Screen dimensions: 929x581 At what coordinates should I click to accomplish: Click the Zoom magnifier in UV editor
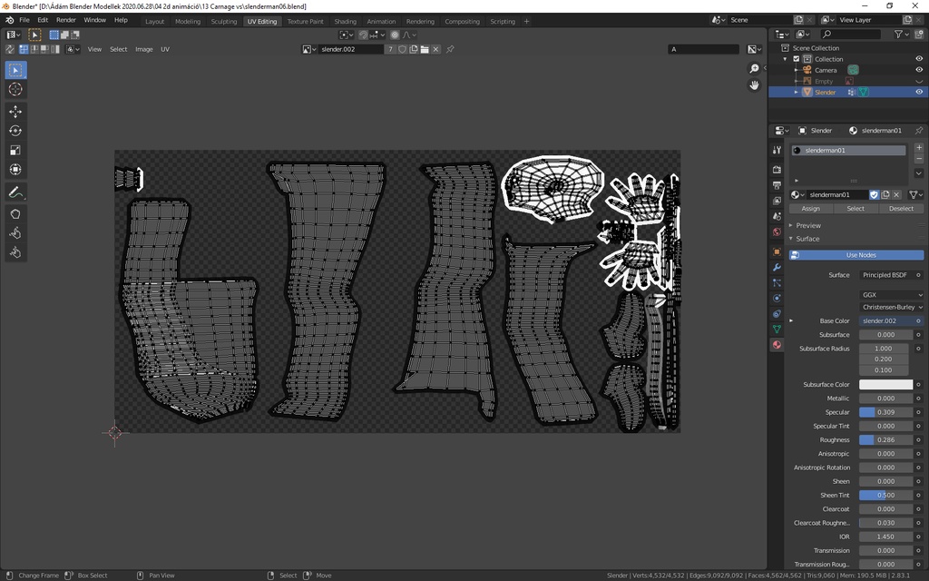pyautogui.click(x=754, y=69)
